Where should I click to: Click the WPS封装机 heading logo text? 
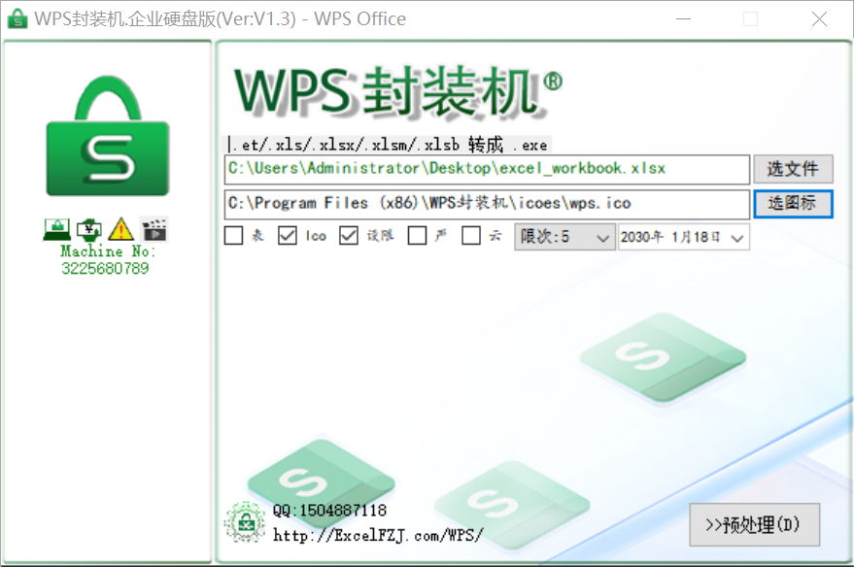[398, 91]
